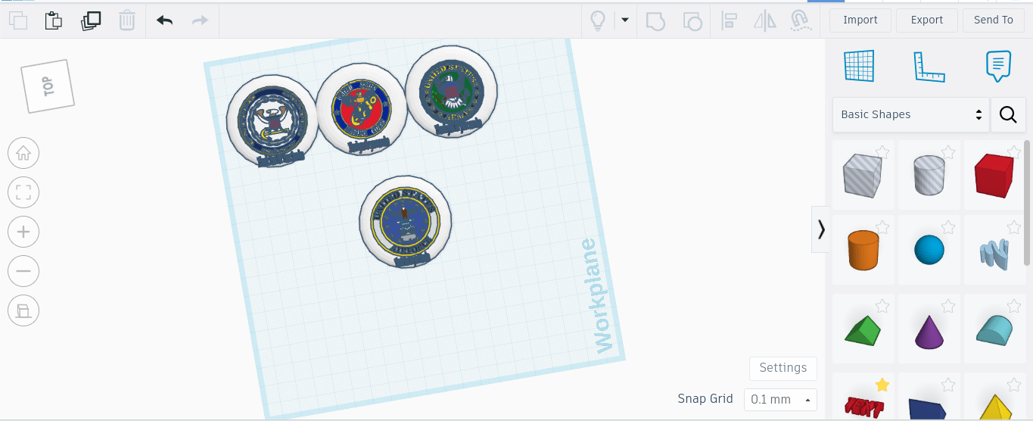Favorite the Round Roof with star
The width and height of the screenshot is (1033, 421).
click(1014, 306)
